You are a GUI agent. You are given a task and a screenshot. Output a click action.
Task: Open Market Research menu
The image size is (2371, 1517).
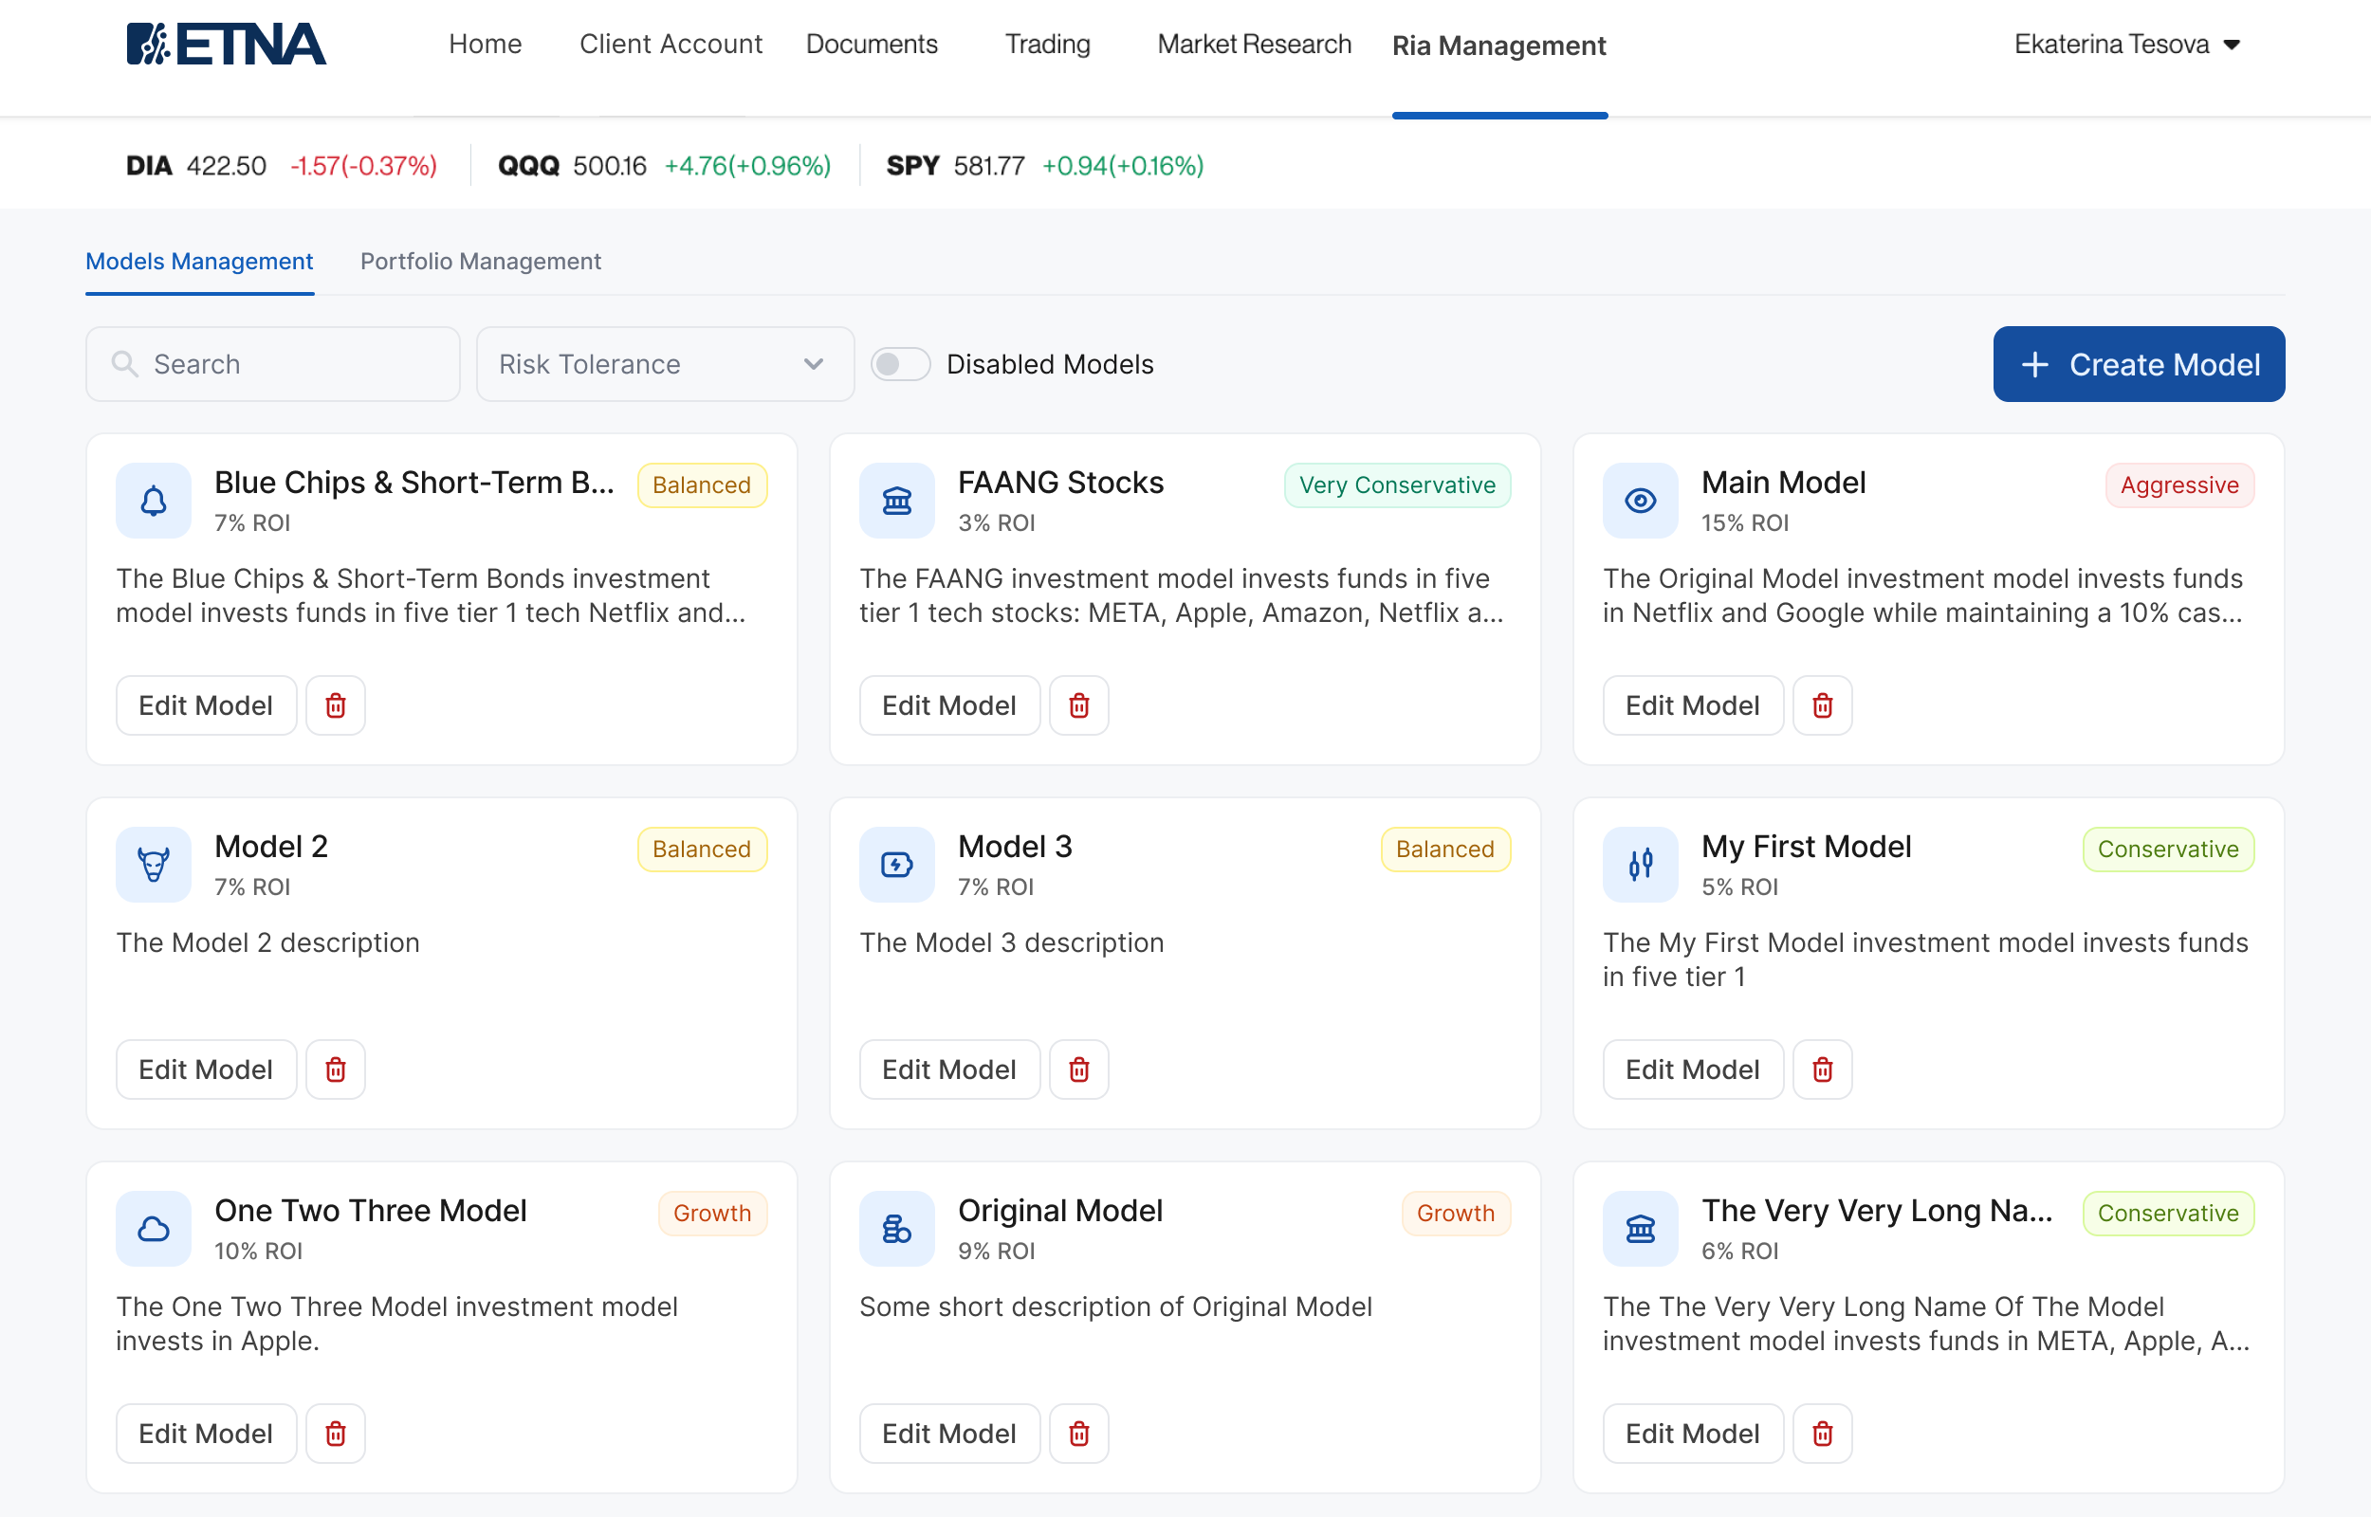pos(1254,45)
